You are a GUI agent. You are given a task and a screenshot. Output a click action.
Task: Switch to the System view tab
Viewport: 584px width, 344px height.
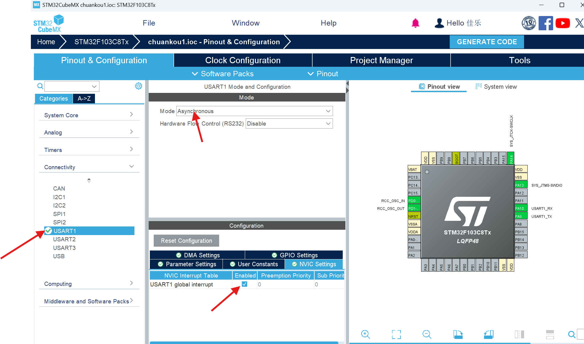(496, 86)
